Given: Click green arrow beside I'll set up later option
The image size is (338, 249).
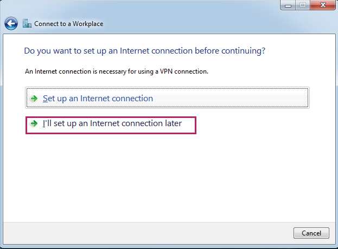Looking at the screenshot, I should (34, 124).
